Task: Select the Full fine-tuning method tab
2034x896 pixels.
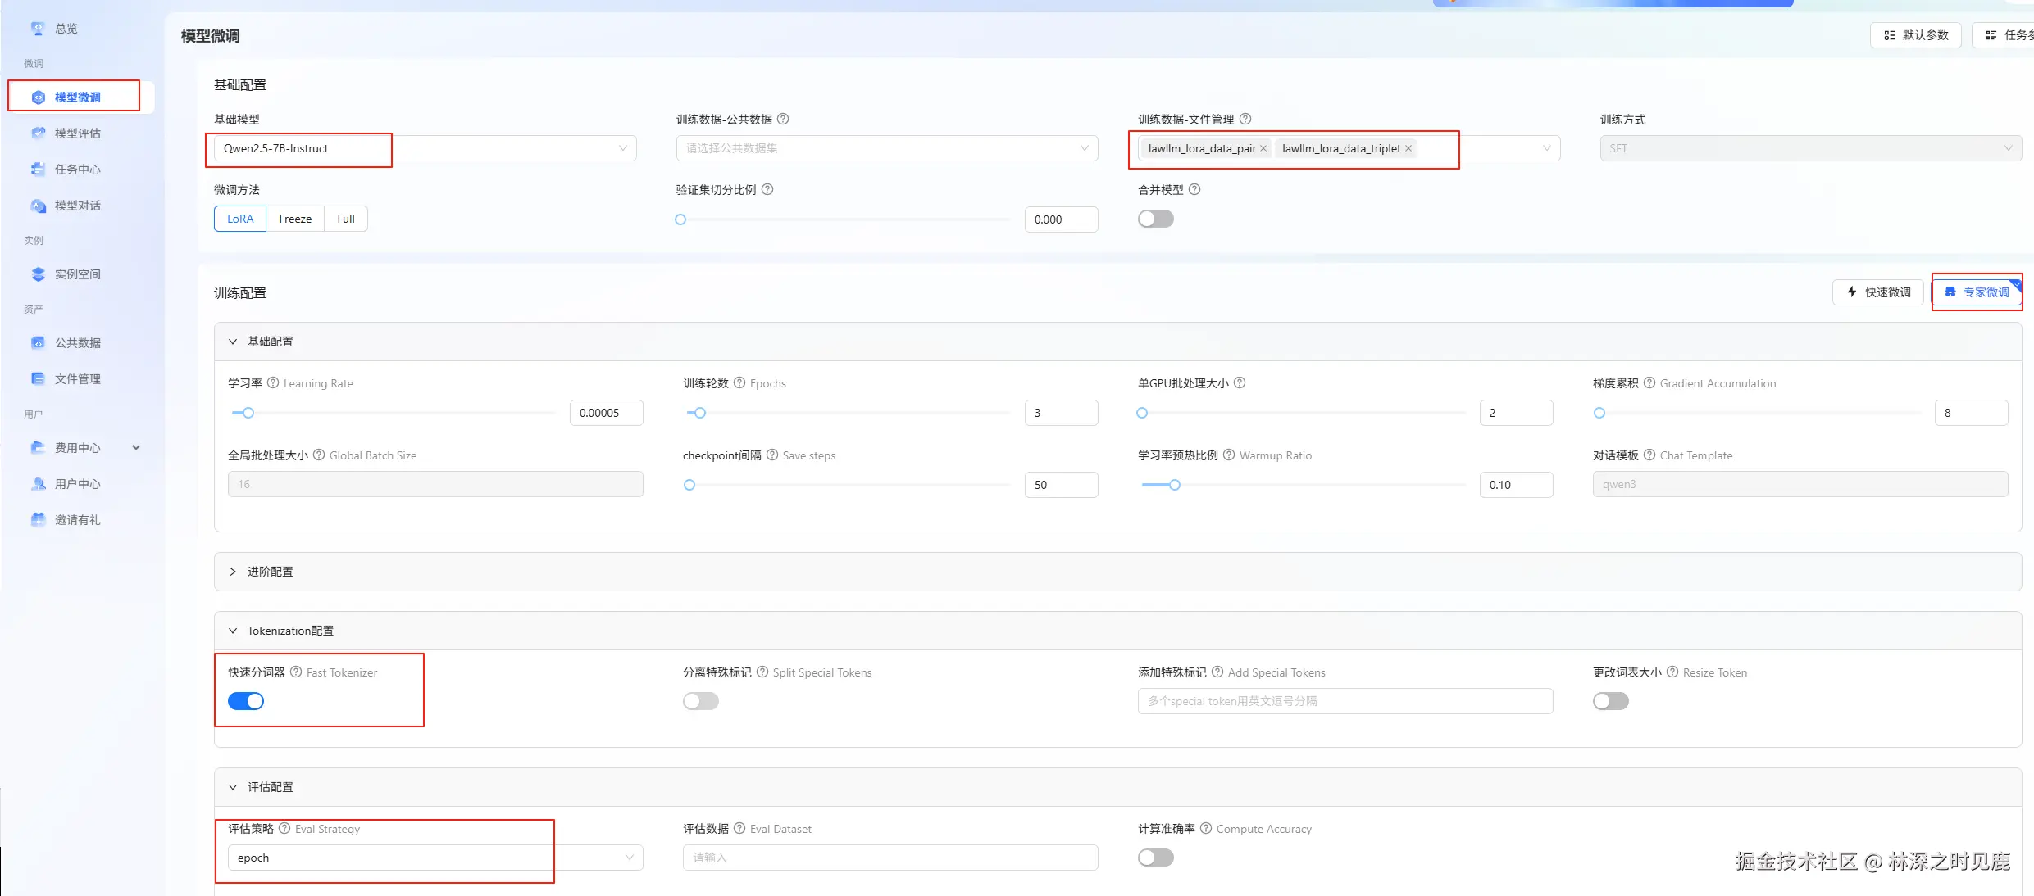Action: (x=346, y=219)
